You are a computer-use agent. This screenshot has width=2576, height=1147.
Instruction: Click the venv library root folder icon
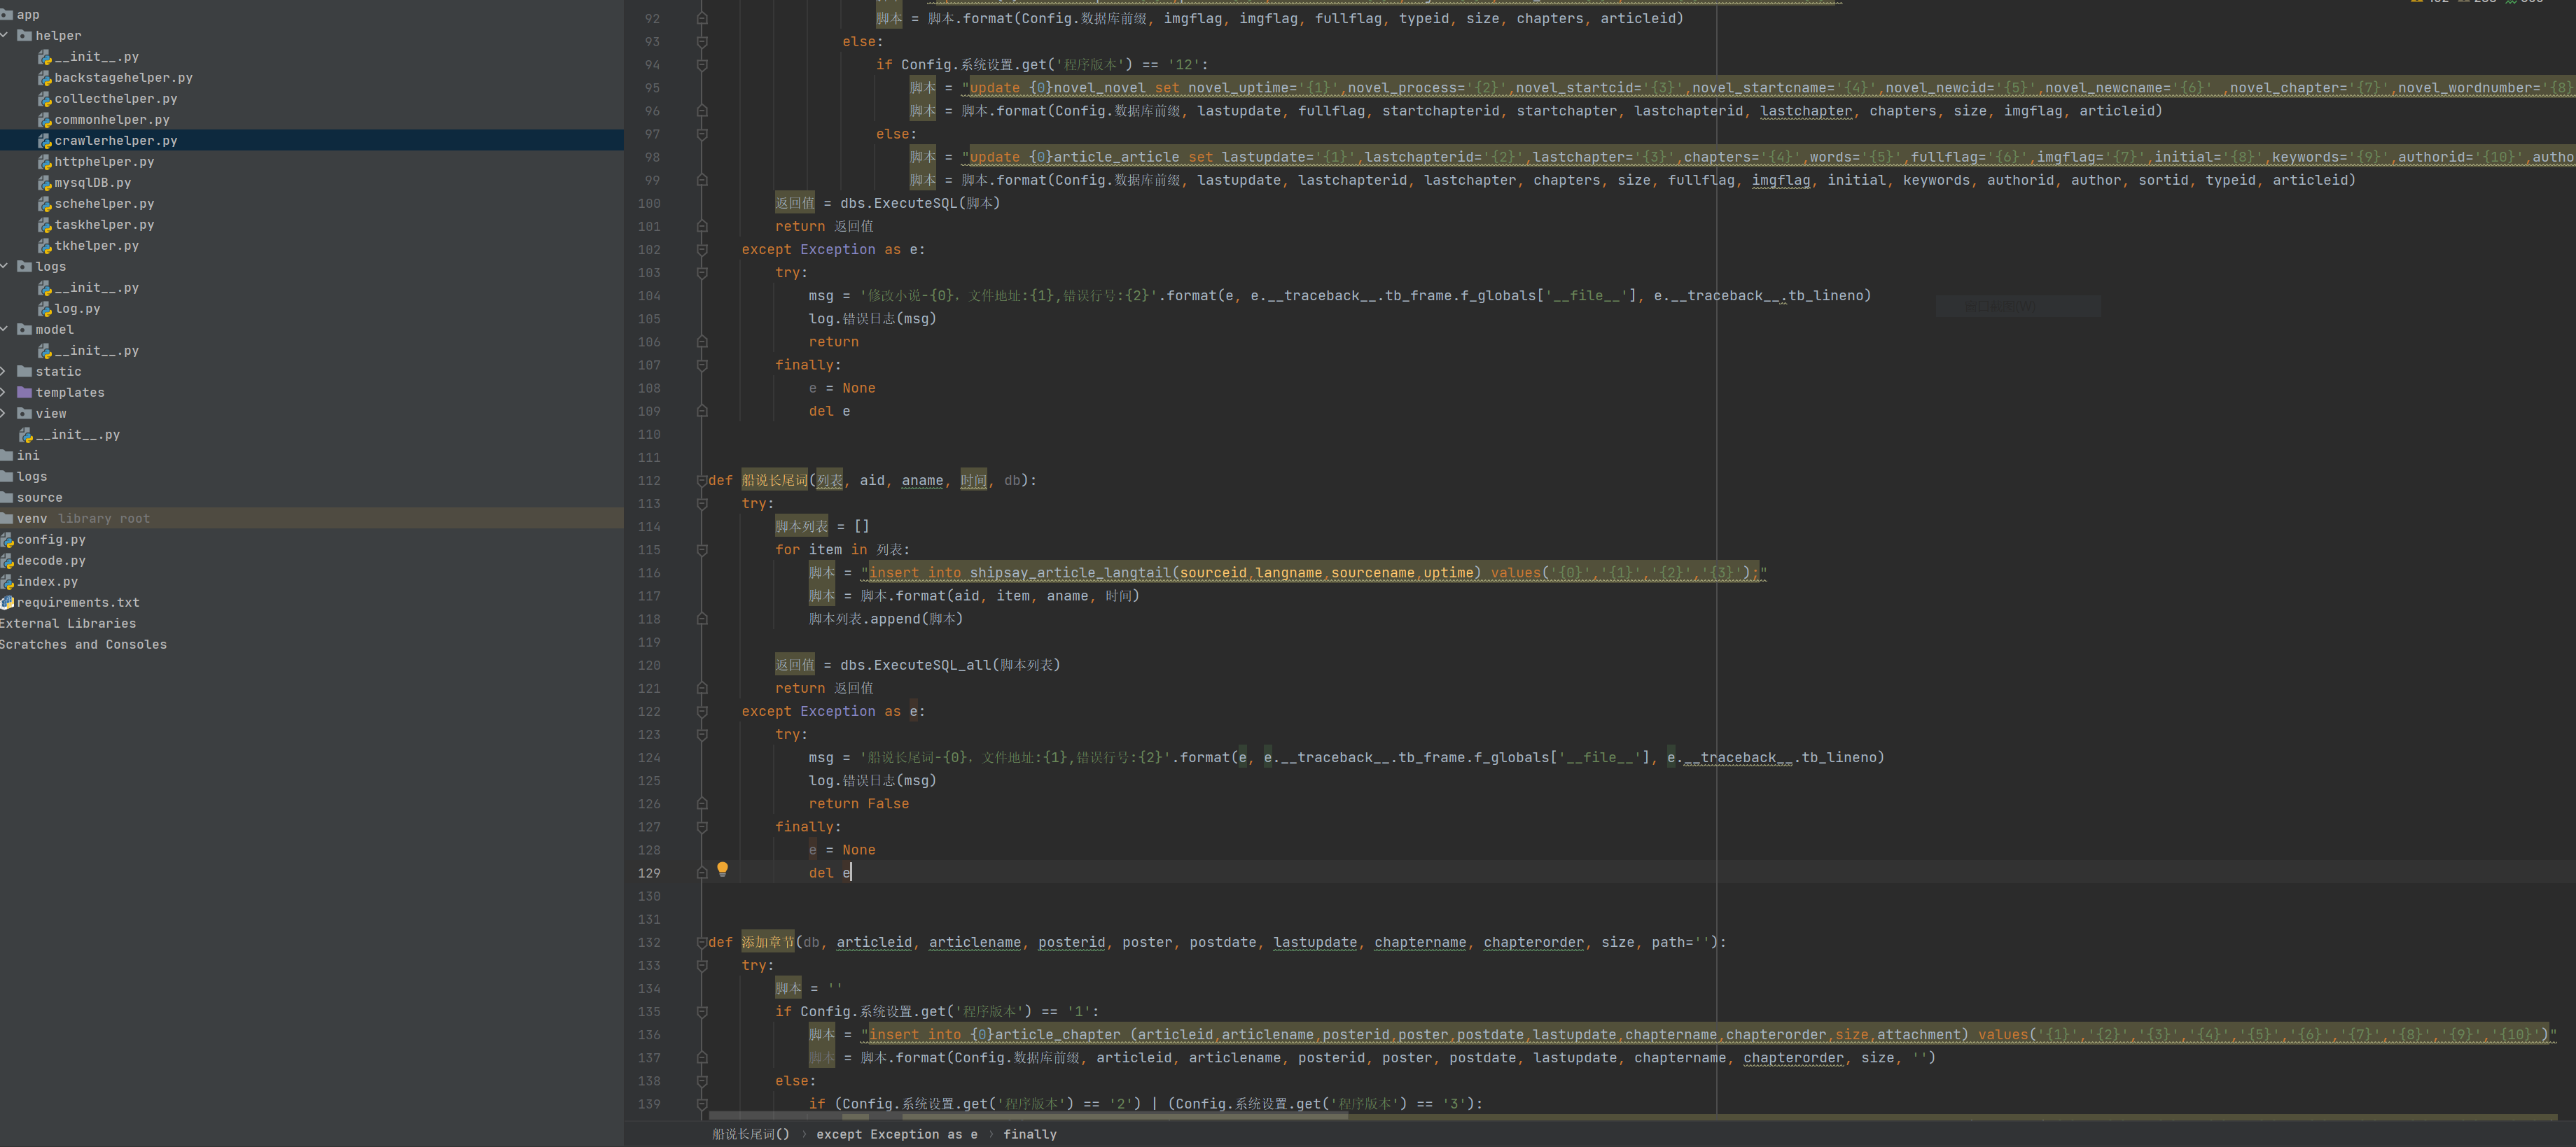(x=7, y=519)
